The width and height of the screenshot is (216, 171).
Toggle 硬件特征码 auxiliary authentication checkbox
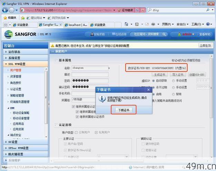(x=143, y=144)
